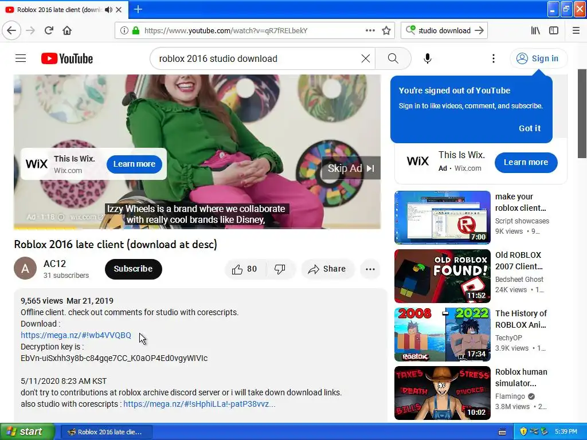Screen dimensions: 587x440
Task: Go to YouTube home via logo
Action: tap(67, 58)
